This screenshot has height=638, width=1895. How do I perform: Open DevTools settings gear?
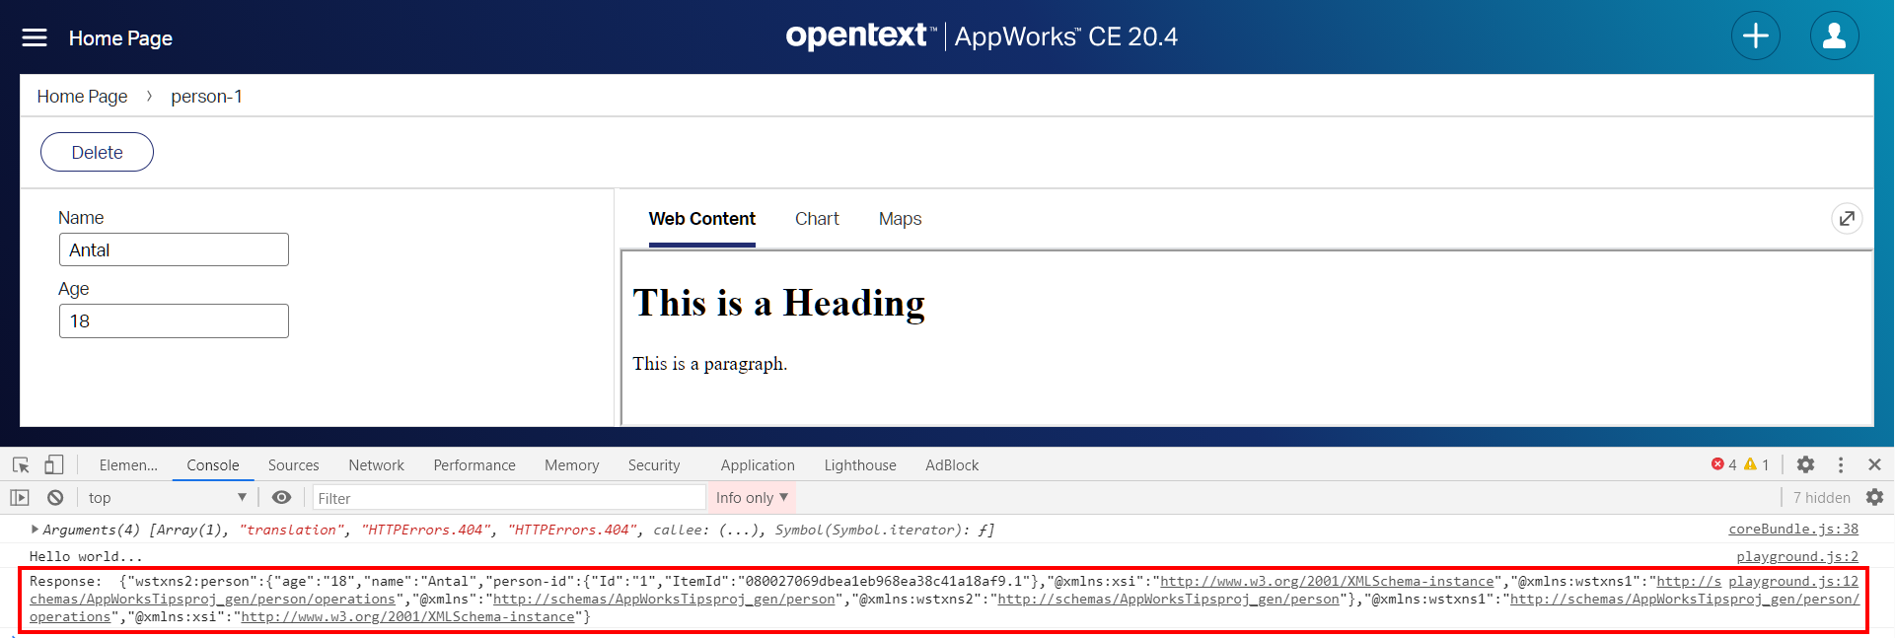tap(1805, 464)
